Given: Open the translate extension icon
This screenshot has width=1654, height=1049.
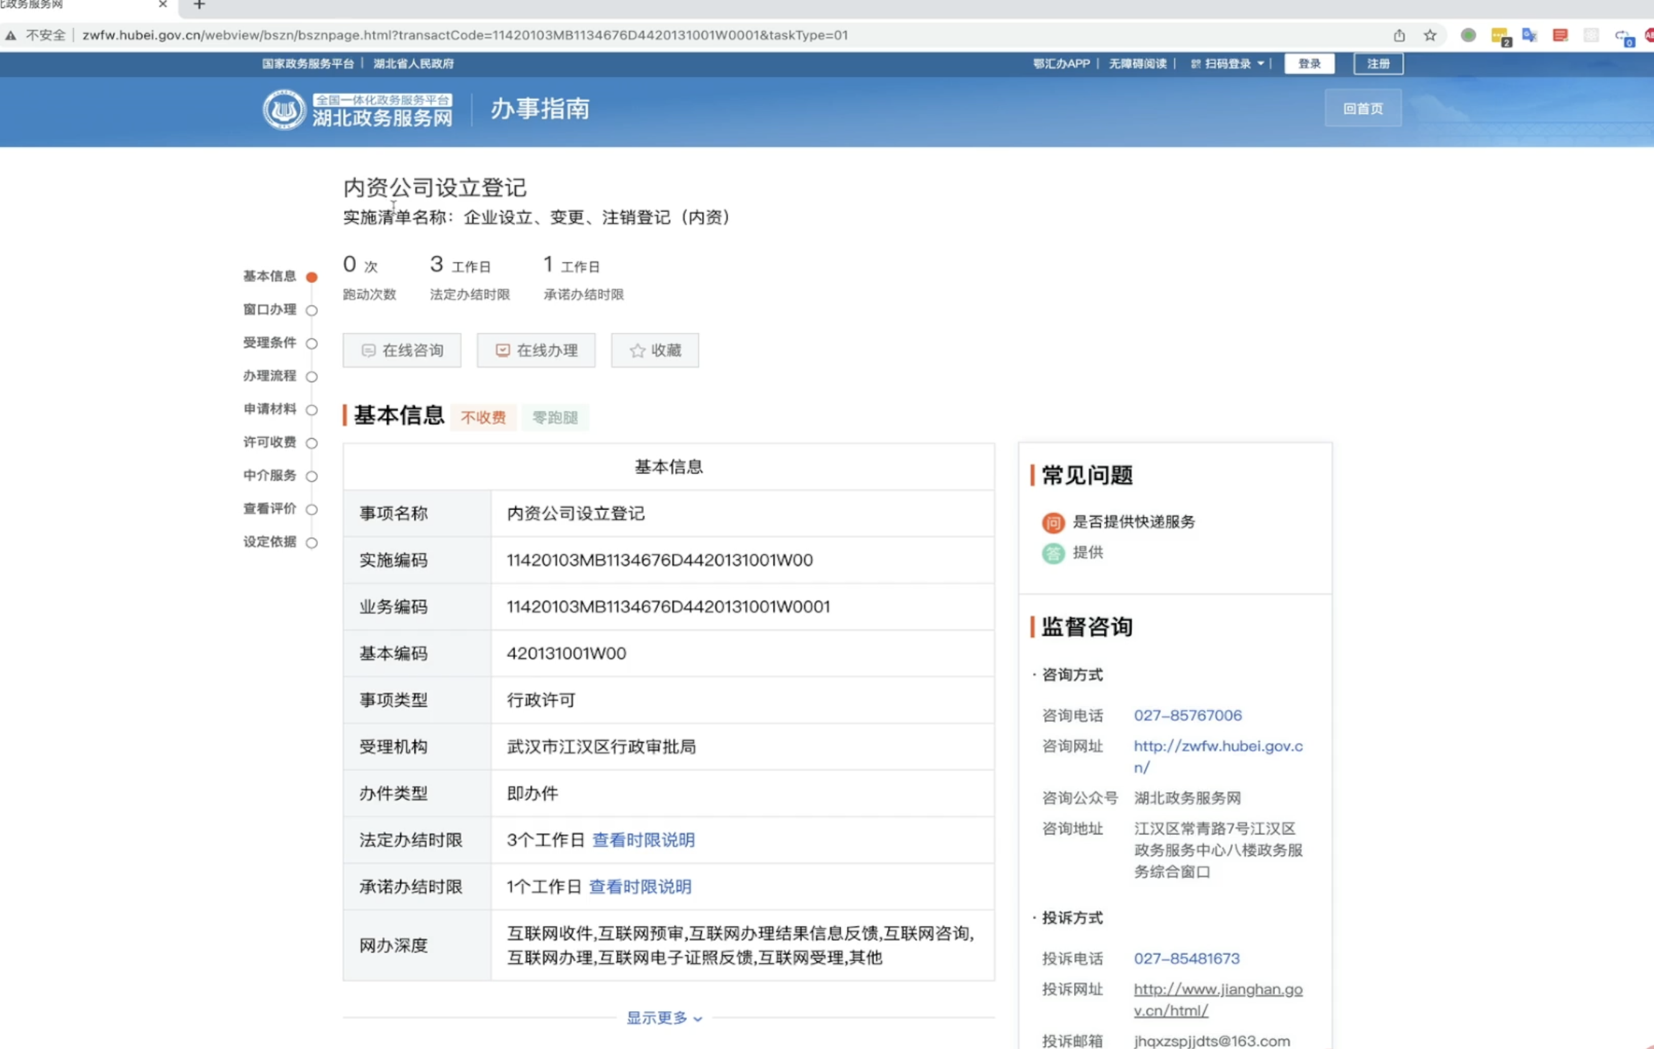Looking at the screenshot, I should pyautogui.click(x=1529, y=35).
